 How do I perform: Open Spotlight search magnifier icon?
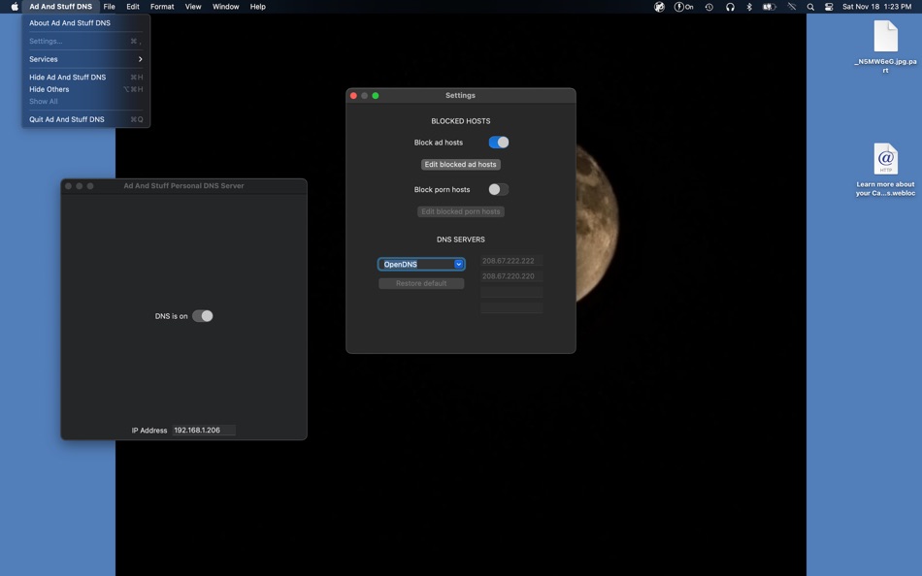coord(810,7)
